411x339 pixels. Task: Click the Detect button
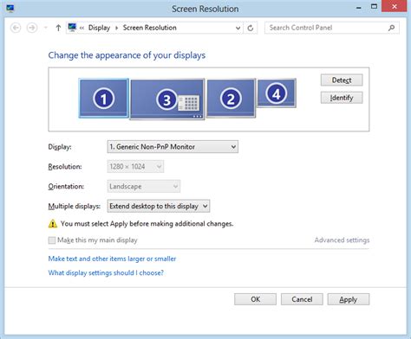342,80
